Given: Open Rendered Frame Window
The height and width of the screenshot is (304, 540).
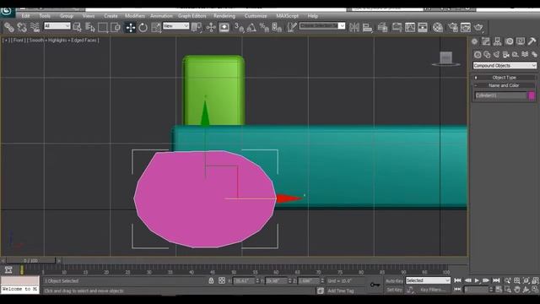Looking at the screenshot, I should (x=465, y=27).
